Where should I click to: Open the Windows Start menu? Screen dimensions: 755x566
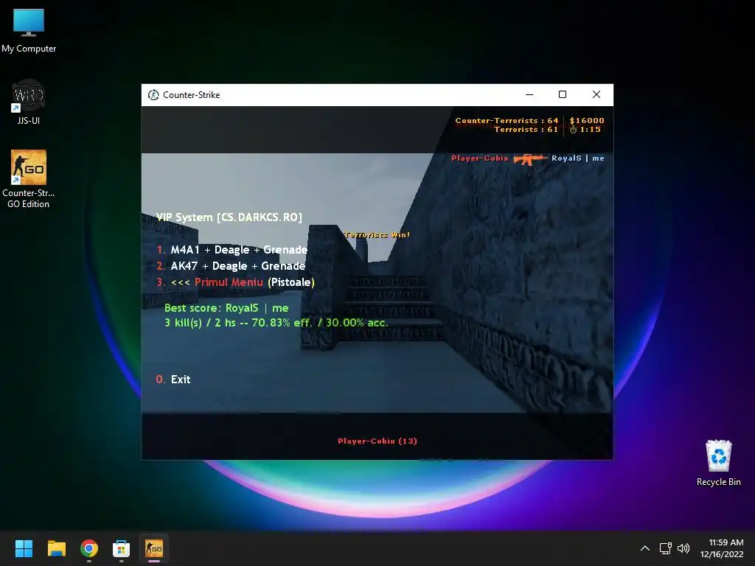(x=24, y=548)
